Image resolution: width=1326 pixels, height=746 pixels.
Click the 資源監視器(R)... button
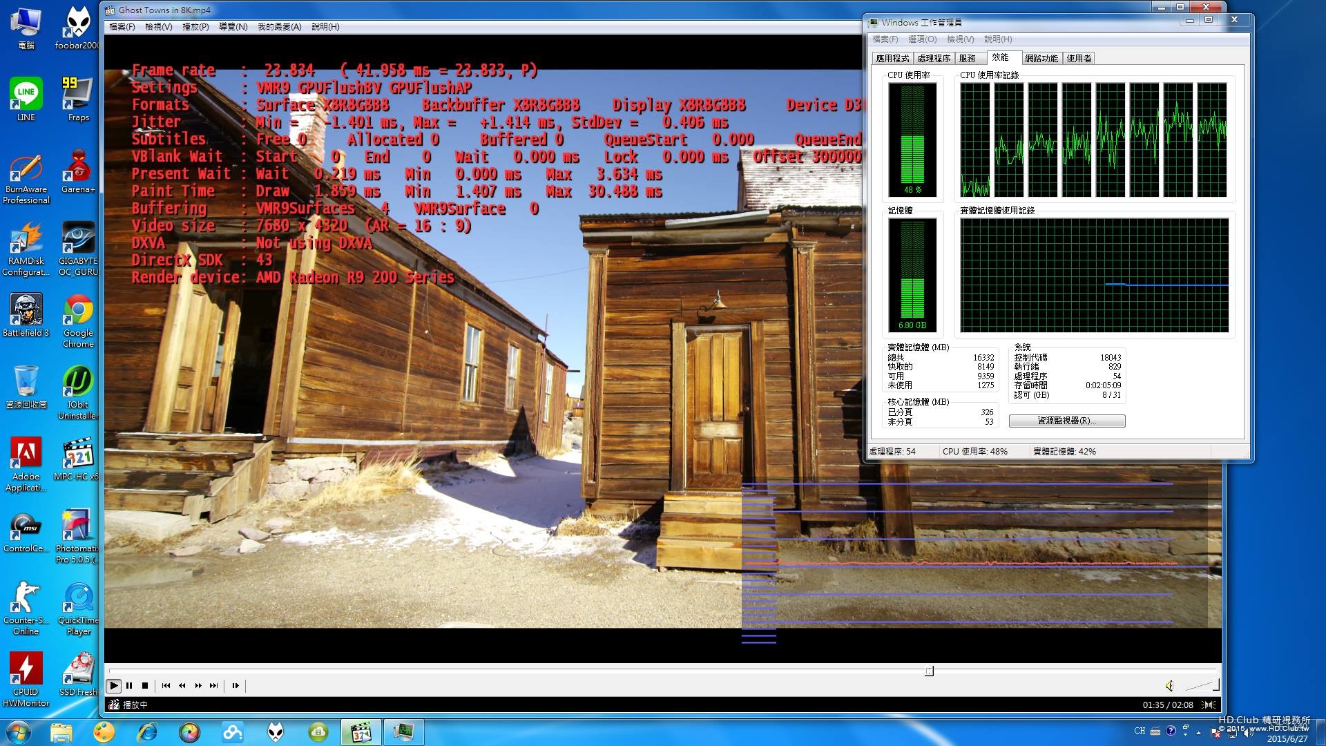click(1067, 421)
